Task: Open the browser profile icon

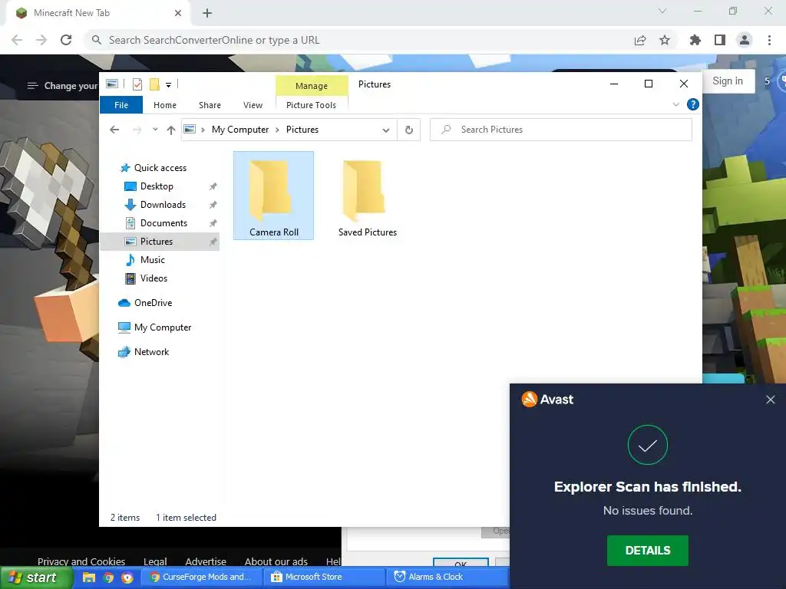Action: (x=745, y=40)
